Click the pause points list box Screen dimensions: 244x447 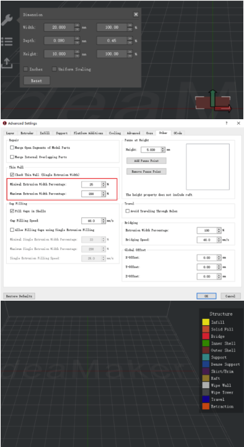pyautogui.click(x=208, y=167)
